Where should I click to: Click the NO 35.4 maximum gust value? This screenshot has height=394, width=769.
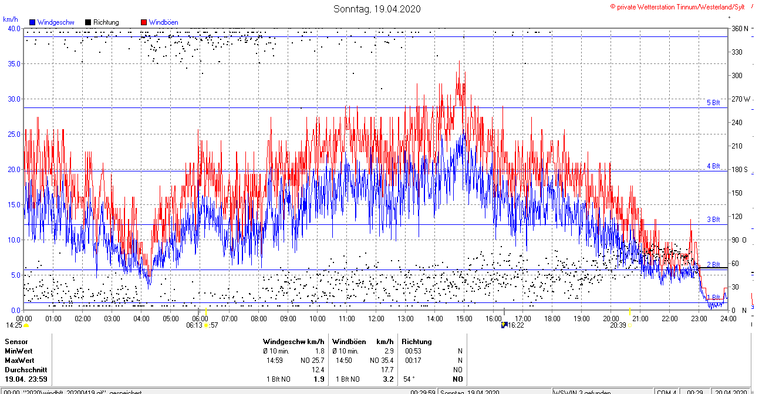click(x=382, y=360)
